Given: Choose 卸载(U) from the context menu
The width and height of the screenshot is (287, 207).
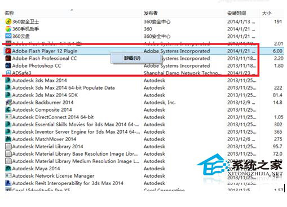Looking at the screenshot, I should point(136,58).
